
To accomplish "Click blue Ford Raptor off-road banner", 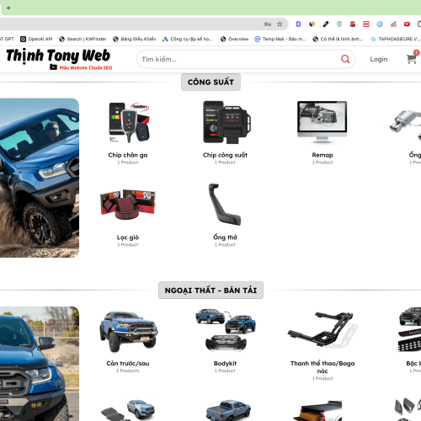I will [x=40, y=178].
